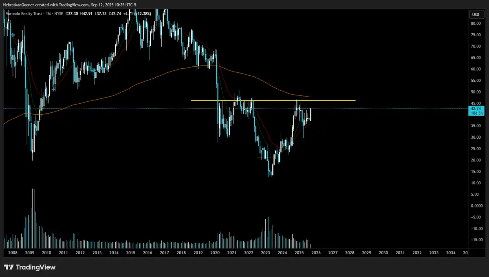Click the 20.00 price axis label
This screenshot has width=489, height=277.
(x=476, y=160)
